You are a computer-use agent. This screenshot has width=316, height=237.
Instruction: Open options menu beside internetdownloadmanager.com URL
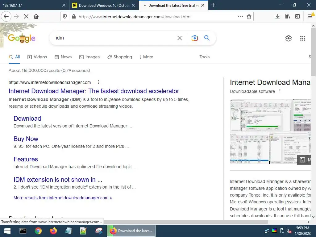pyautogui.click(x=98, y=82)
